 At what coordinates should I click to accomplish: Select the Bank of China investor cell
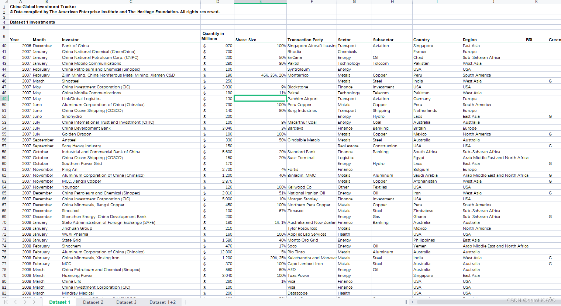click(131, 46)
